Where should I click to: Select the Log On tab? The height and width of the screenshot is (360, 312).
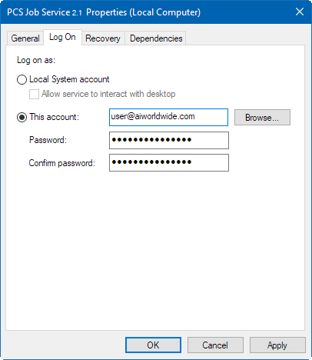(62, 38)
